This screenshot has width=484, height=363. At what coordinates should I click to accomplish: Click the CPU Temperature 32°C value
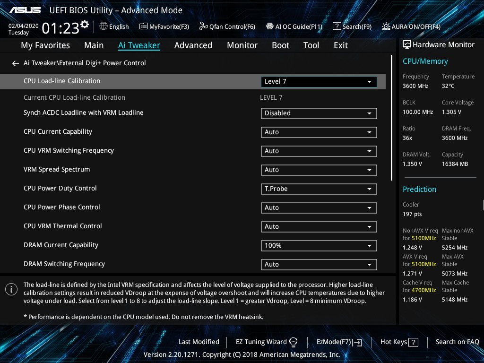[448, 86]
